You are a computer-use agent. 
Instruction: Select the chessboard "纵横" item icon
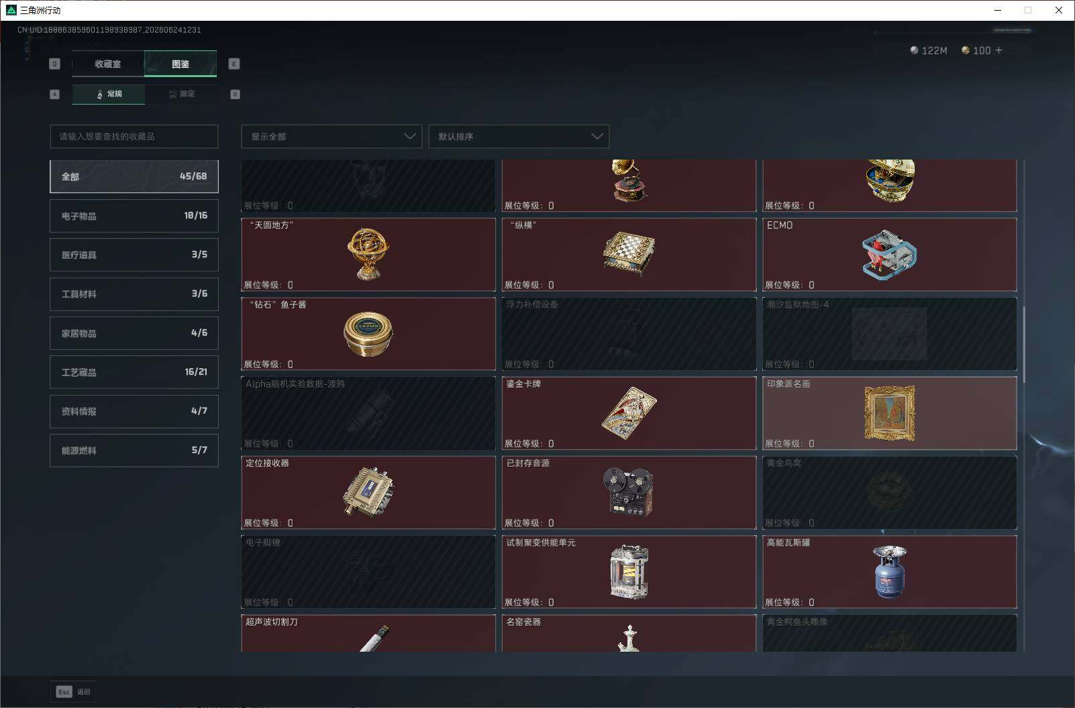click(629, 253)
